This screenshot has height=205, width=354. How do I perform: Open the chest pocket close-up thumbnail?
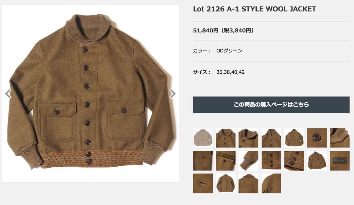point(203,161)
